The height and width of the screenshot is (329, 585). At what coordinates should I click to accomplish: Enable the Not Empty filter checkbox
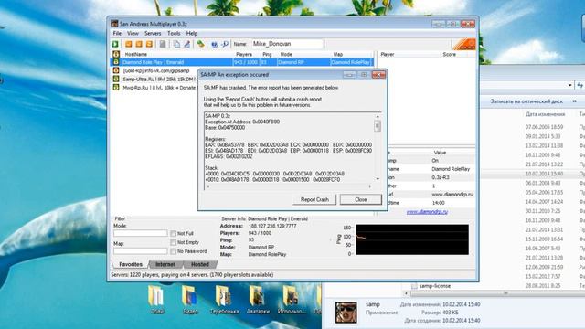173,242
